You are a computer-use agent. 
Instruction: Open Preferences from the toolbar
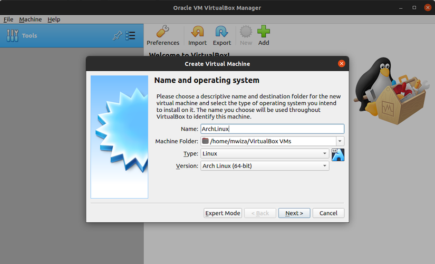(163, 35)
